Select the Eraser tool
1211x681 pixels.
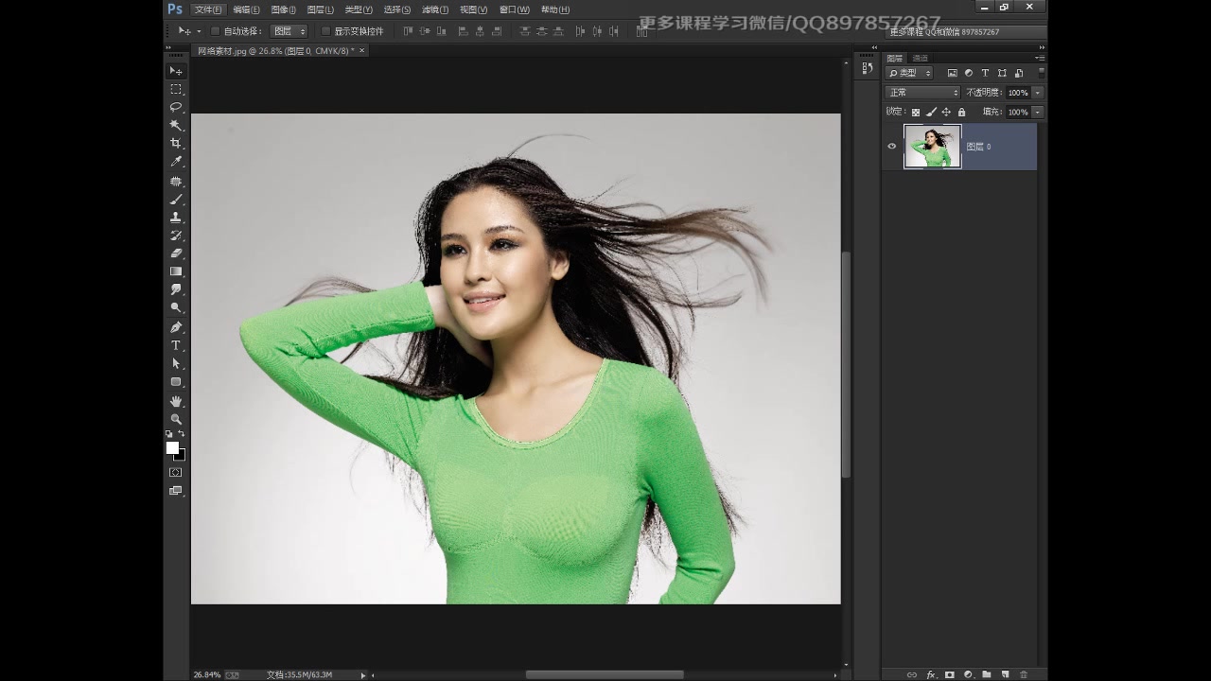(176, 253)
